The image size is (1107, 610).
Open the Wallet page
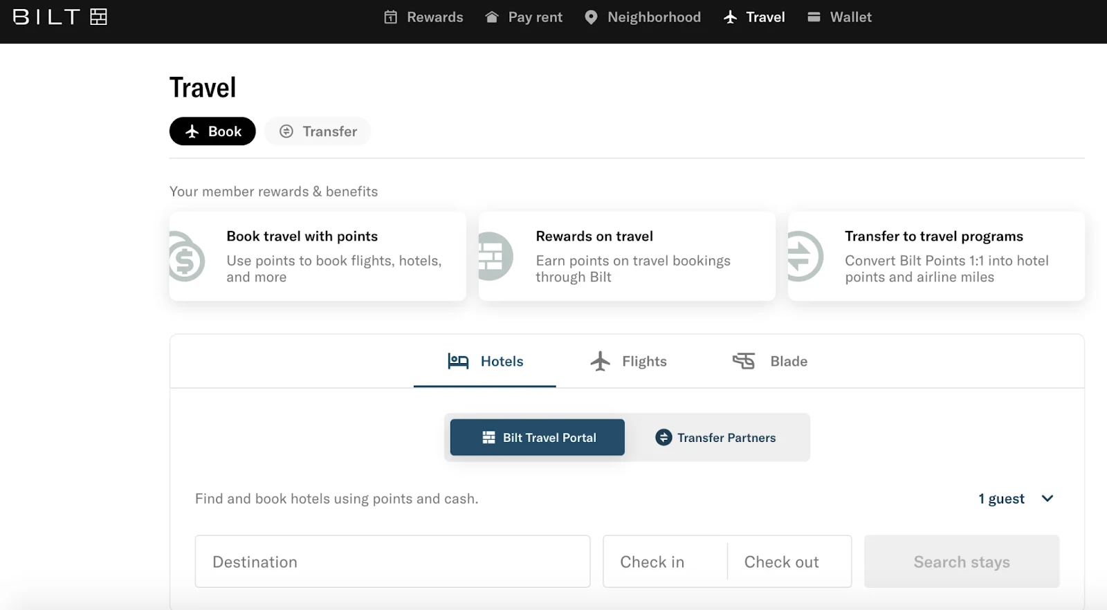839,17
